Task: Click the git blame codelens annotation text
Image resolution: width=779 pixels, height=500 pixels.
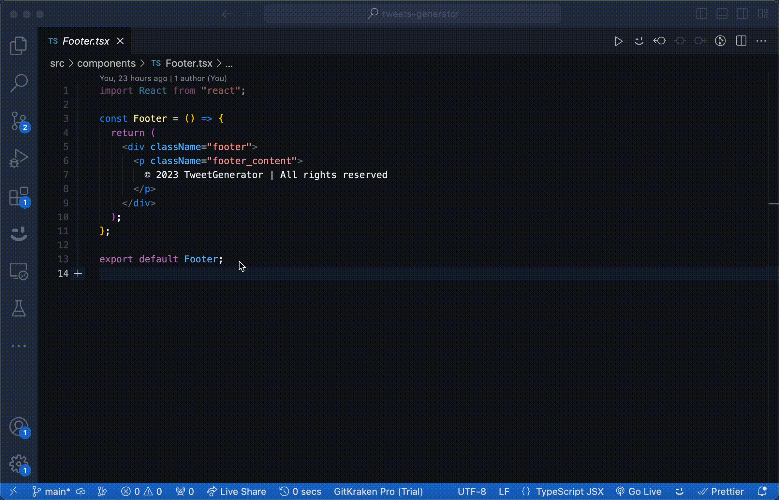Action: coord(163,78)
